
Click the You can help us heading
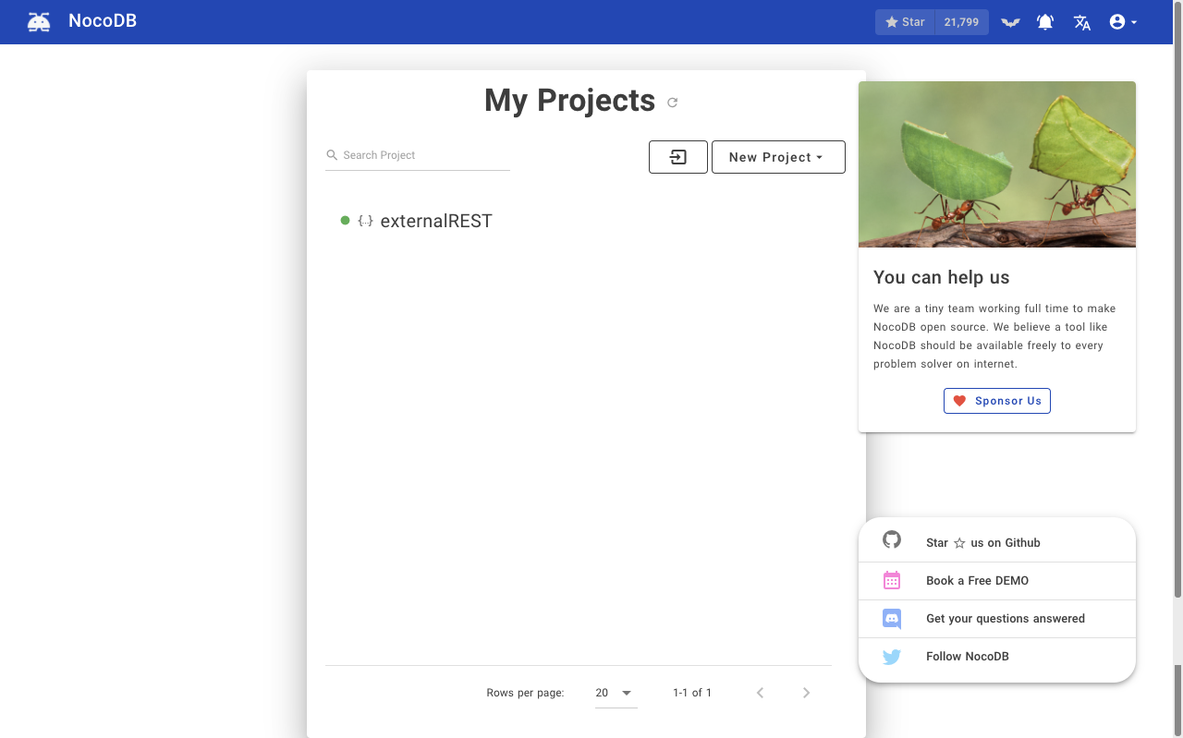(x=942, y=277)
